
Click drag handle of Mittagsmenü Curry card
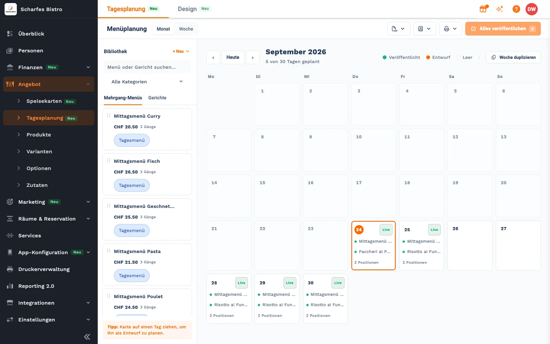108,115
